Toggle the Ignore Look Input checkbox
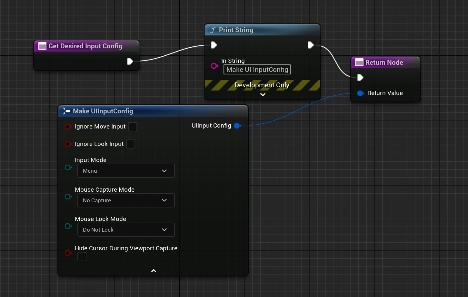Viewport: 468px width, 297px height. (131, 144)
